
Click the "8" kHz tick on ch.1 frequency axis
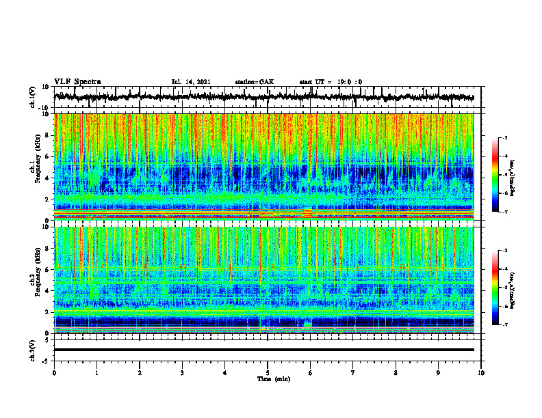click(x=47, y=135)
